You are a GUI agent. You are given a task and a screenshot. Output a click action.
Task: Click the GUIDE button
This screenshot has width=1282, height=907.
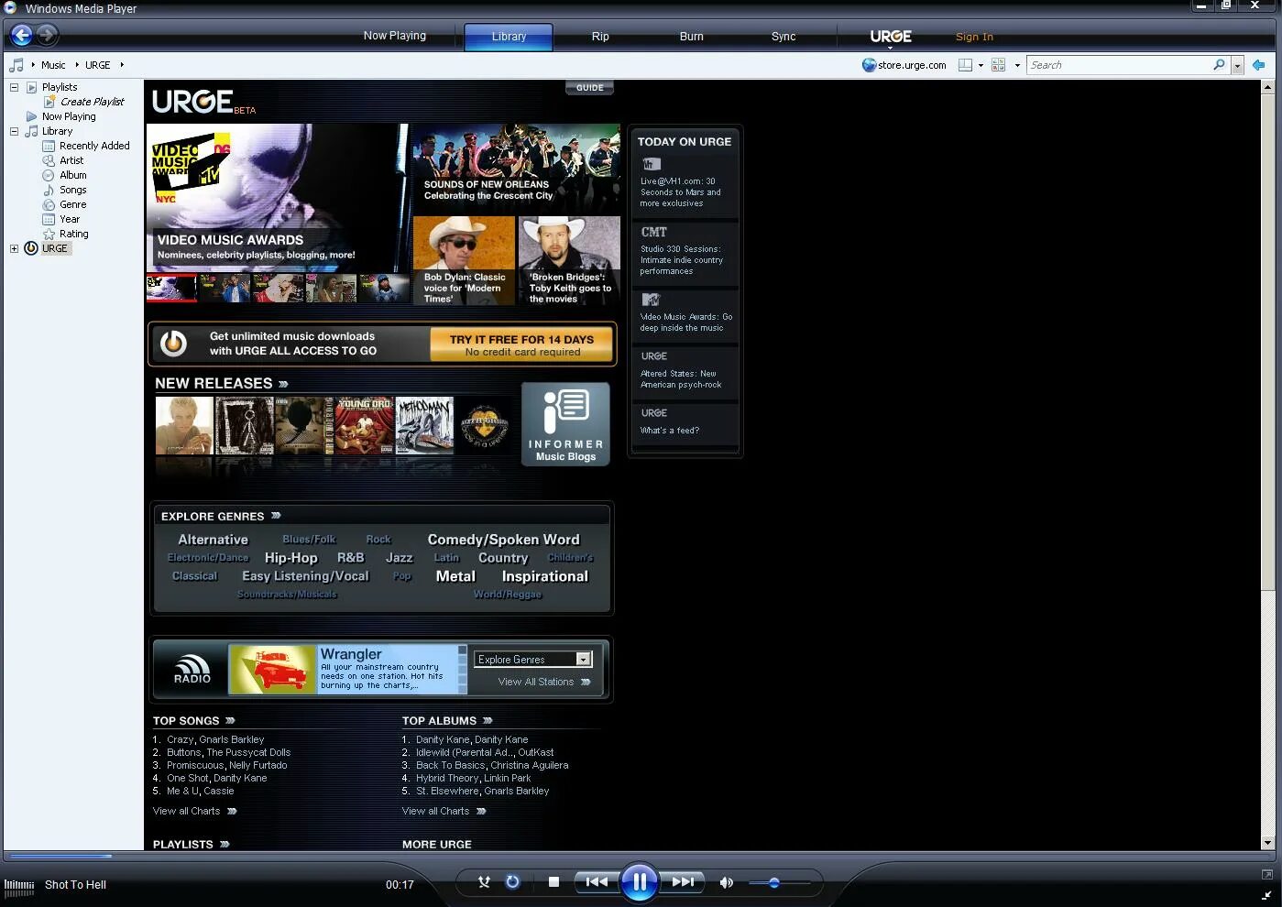click(x=589, y=88)
